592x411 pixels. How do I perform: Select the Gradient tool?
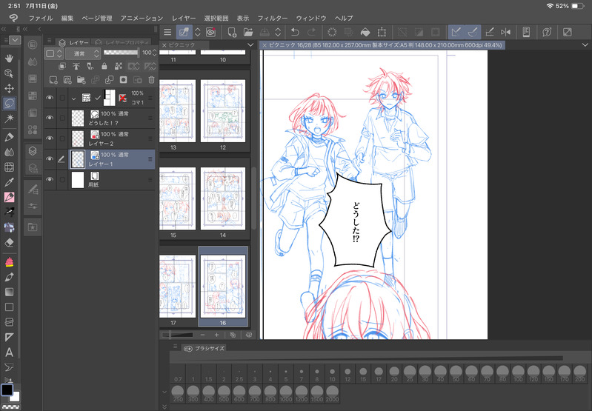(x=9, y=292)
